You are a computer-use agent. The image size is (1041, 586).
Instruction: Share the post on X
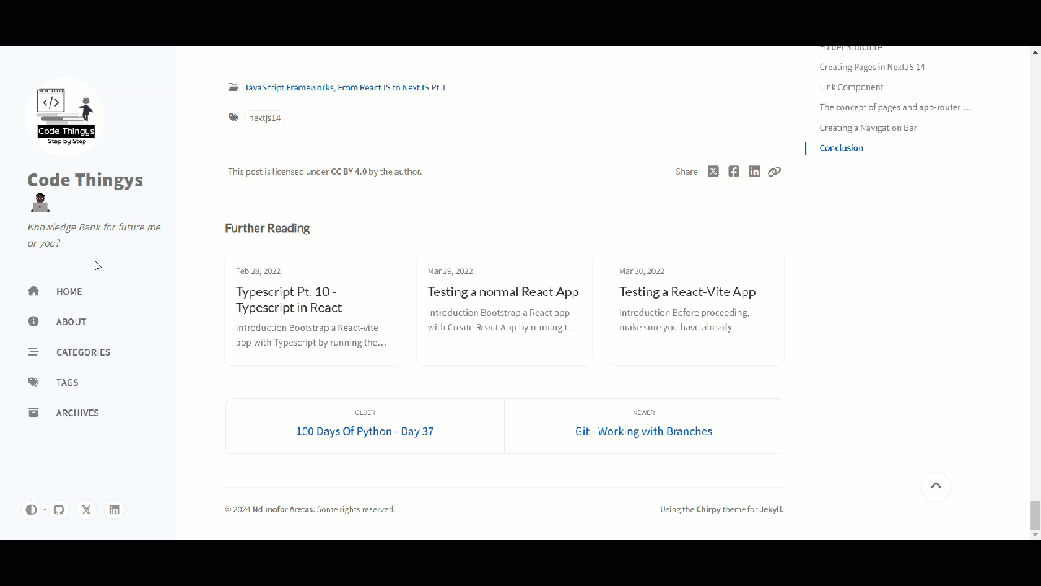(x=713, y=171)
